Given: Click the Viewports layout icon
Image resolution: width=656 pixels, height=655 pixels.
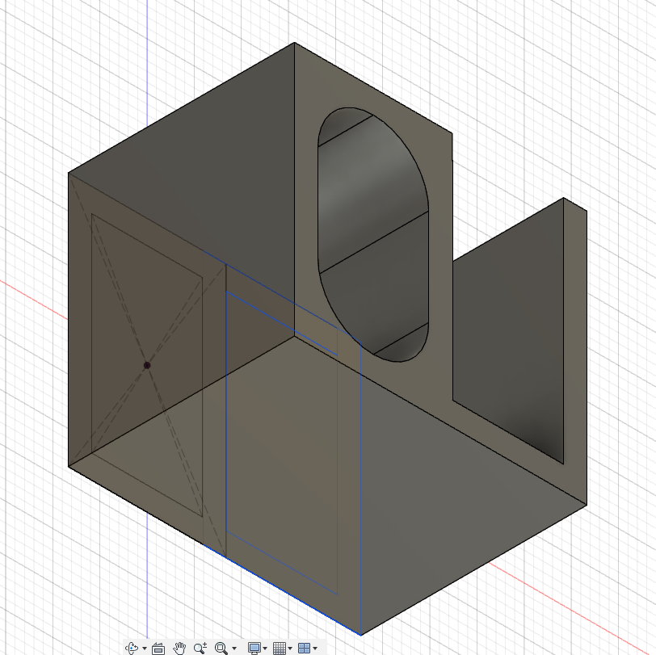Looking at the screenshot, I should tap(304, 648).
